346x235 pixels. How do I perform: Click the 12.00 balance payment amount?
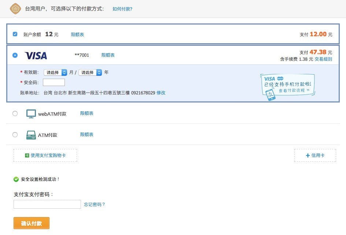pyautogui.click(x=318, y=34)
